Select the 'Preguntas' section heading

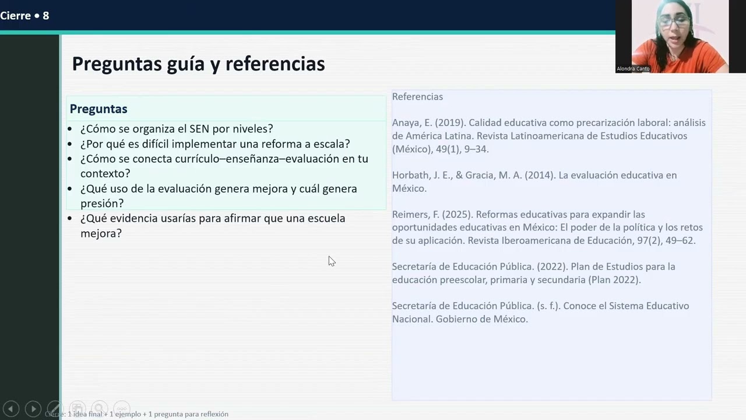pyautogui.click(x=98, y=108)
